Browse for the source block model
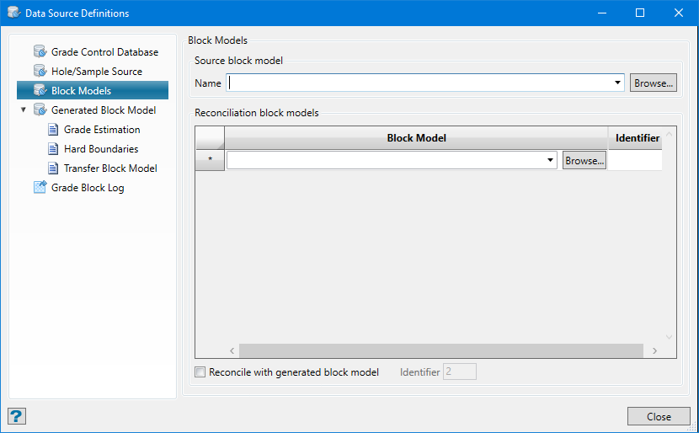Image resolution: width=699 pixels, height=433 pixels. (x=654, y=83)
